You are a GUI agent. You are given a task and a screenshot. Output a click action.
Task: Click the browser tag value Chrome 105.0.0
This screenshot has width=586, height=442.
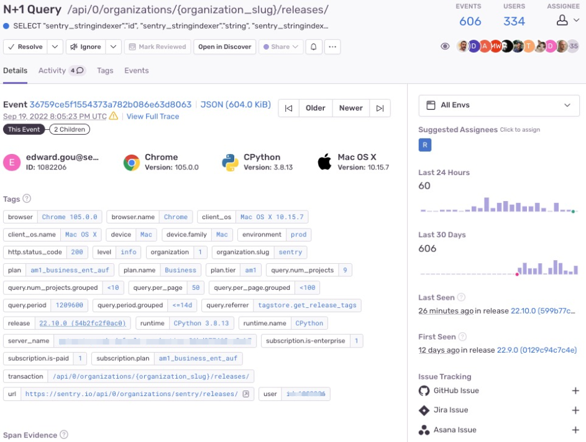[x=70, y=217]
